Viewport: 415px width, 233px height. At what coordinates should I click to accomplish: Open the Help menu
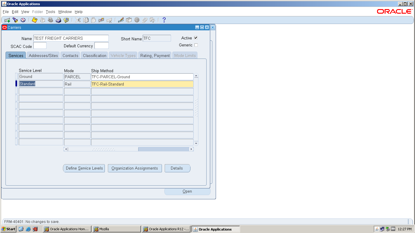pos(79,12)
